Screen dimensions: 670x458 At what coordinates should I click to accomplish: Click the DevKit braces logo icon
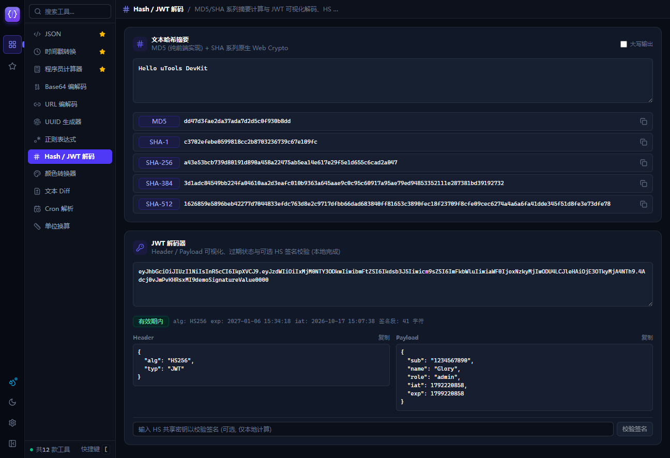[12, 14]
